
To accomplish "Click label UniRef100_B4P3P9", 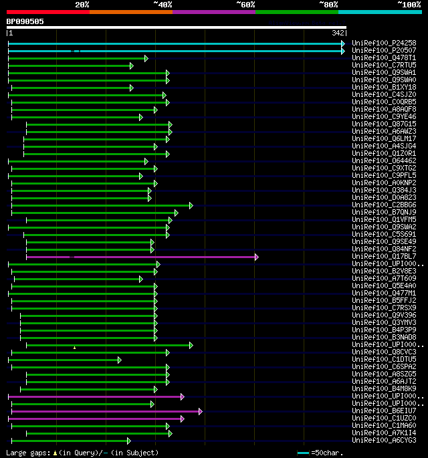I will (x=384, y=330).
